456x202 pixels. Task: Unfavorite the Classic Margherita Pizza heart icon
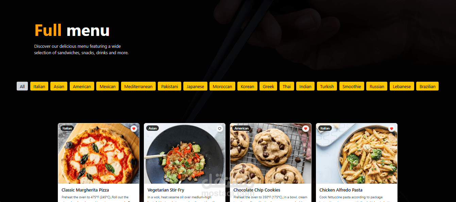click(134, 129)
